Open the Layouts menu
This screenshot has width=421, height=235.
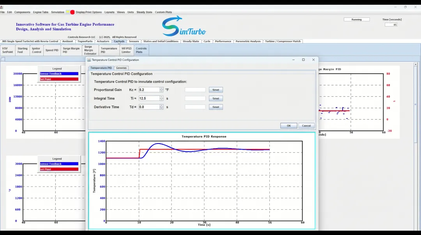pyautogui.click(x=109, y=12)
